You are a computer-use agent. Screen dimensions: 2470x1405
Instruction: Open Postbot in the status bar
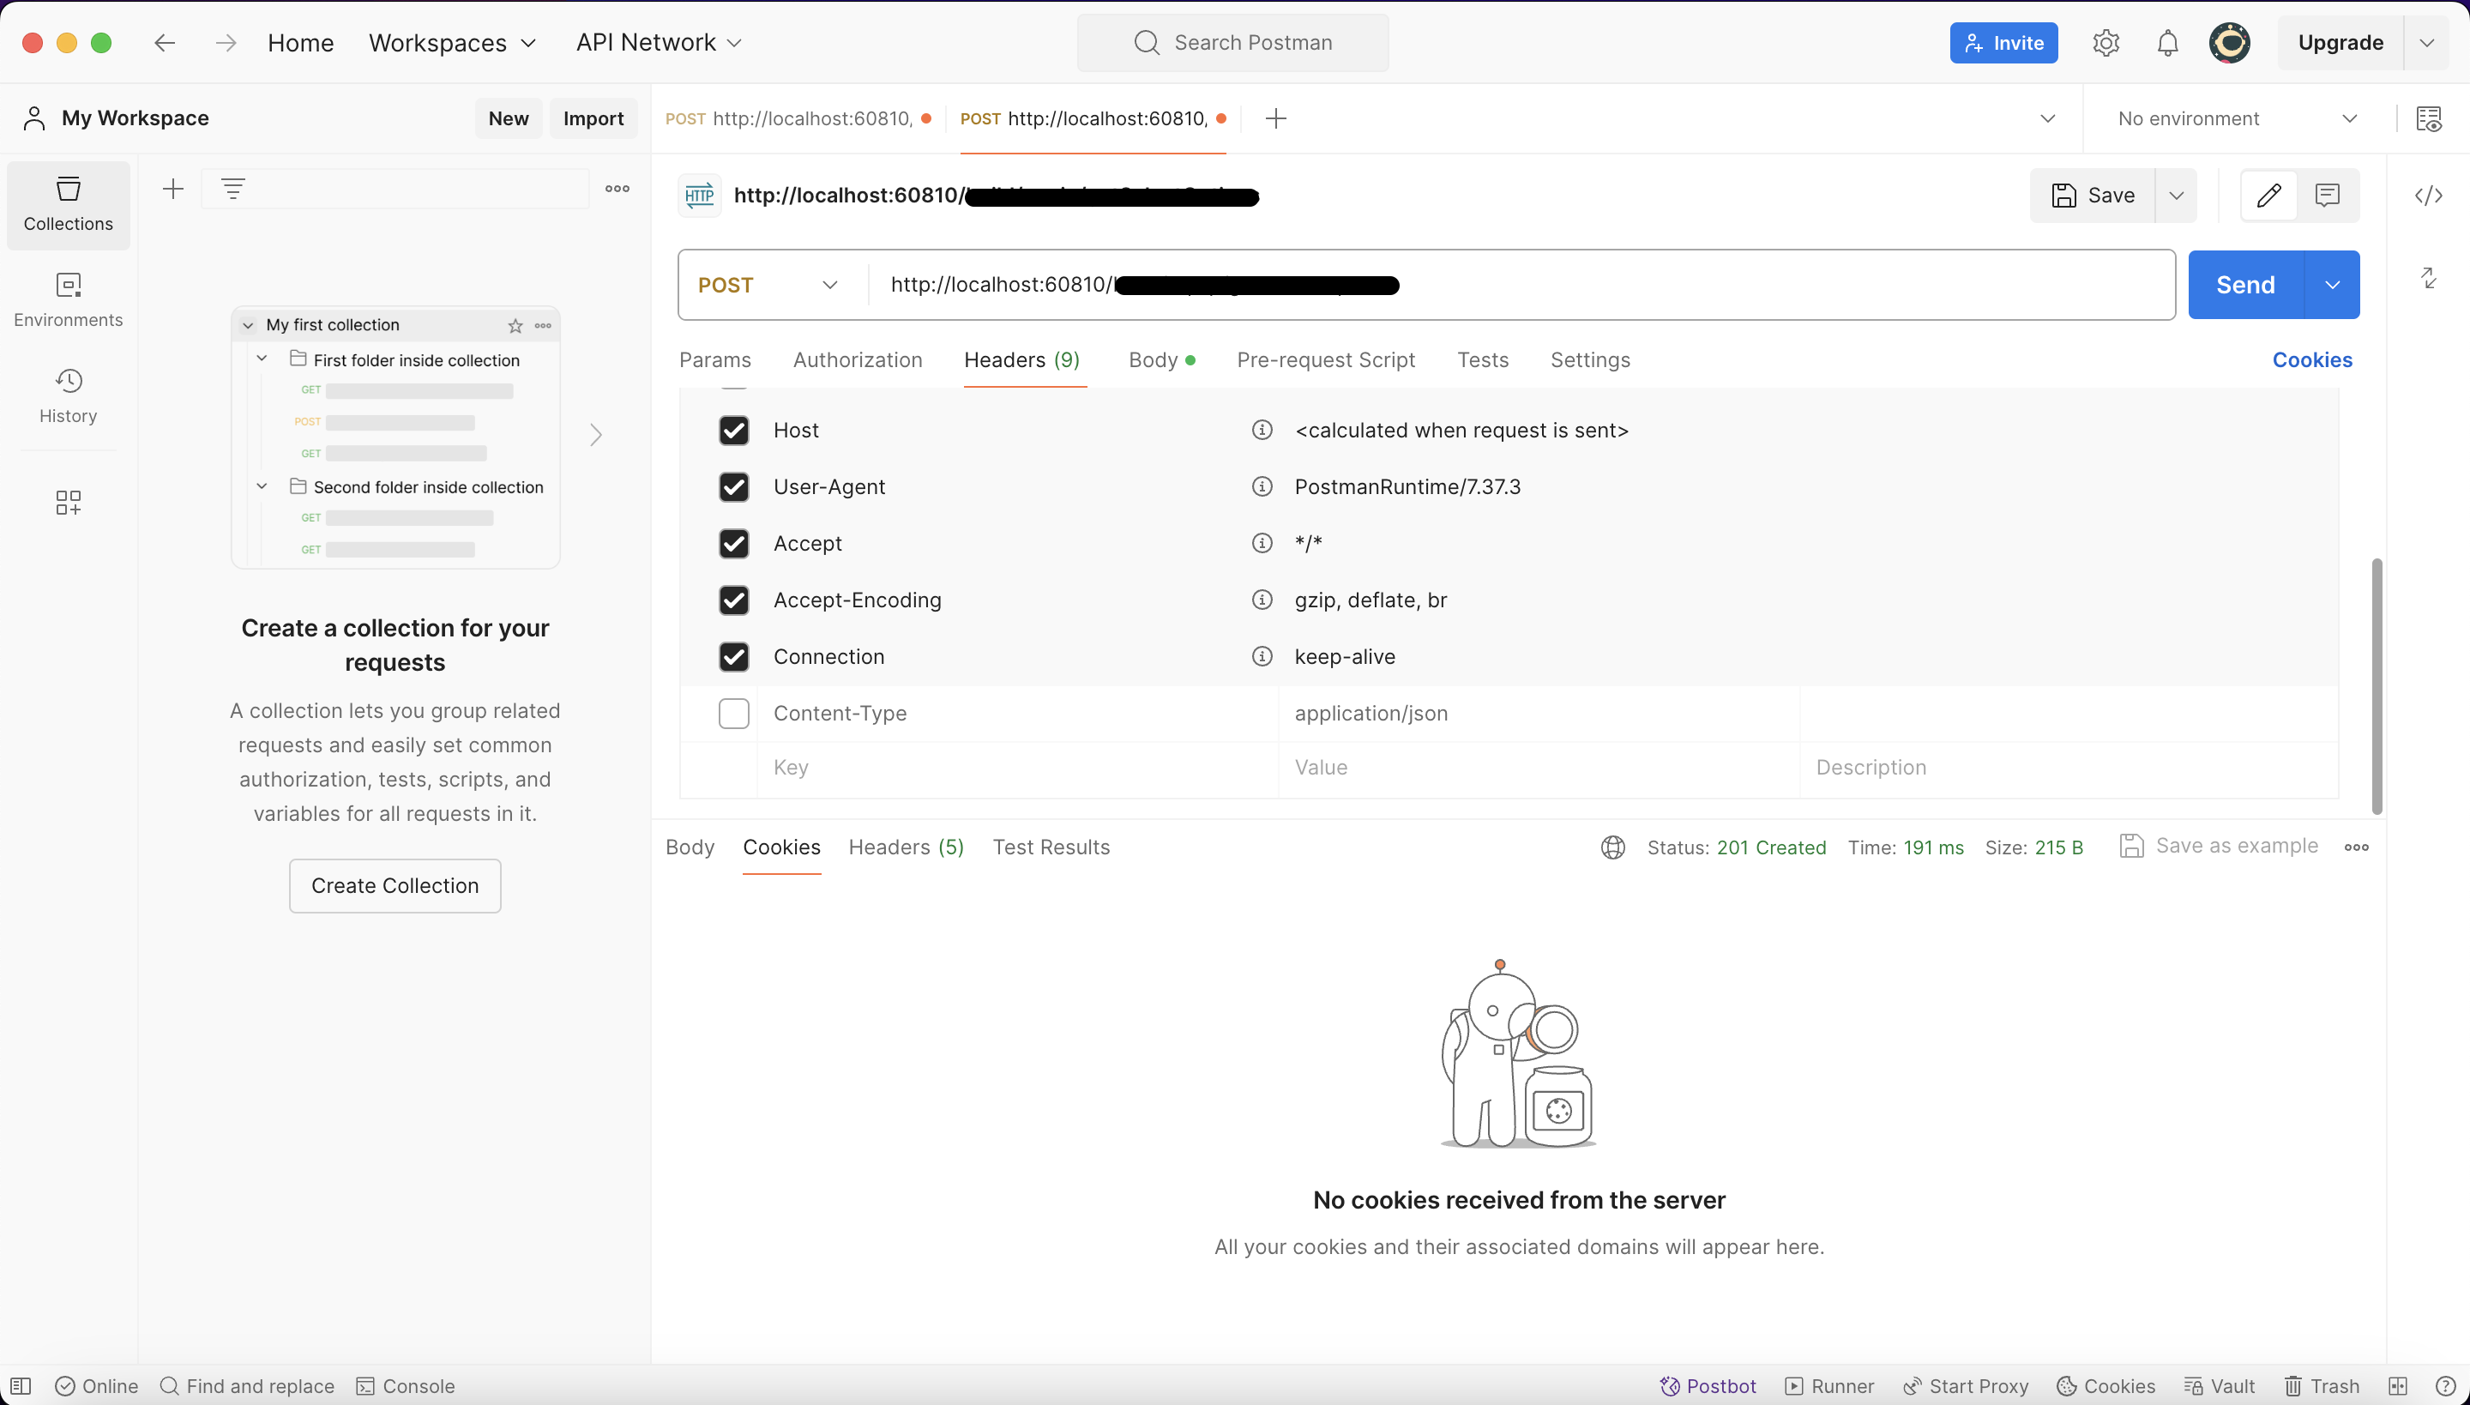click(1708, 1386)
